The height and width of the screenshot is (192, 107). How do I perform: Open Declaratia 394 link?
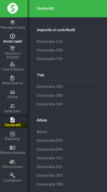tap(50, 104)
